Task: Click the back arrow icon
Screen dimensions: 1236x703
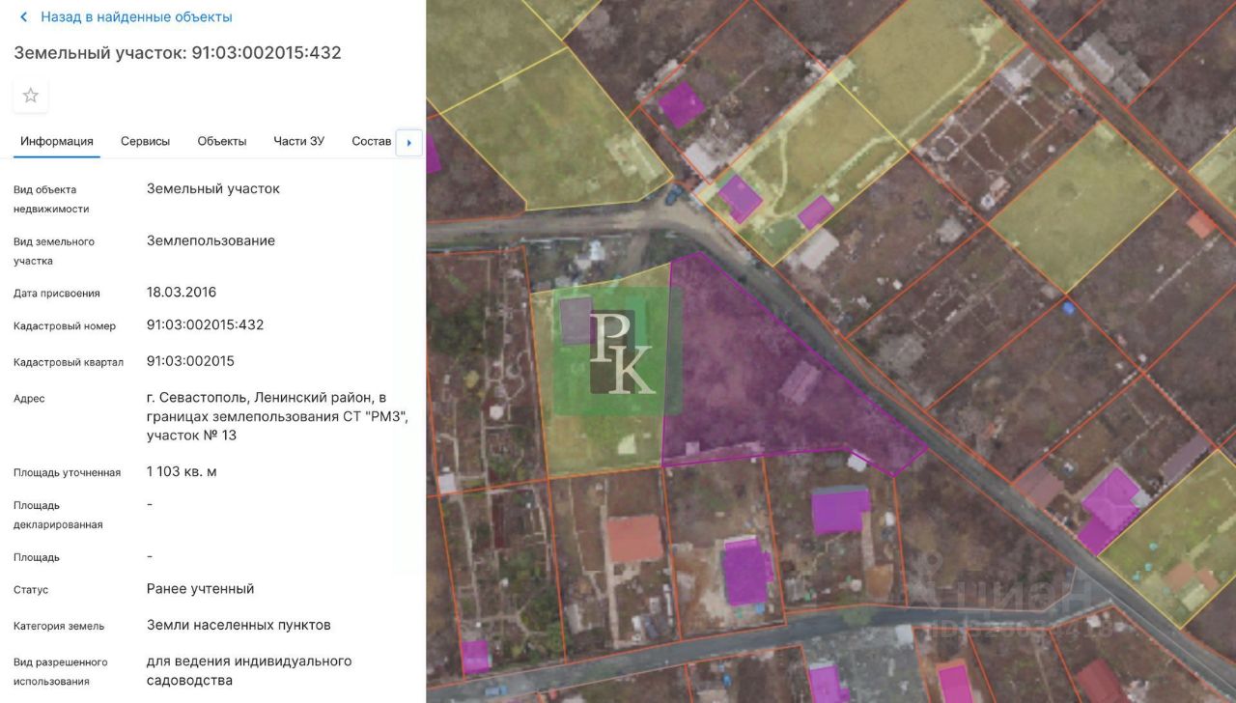Action: [x=23, y=17]
